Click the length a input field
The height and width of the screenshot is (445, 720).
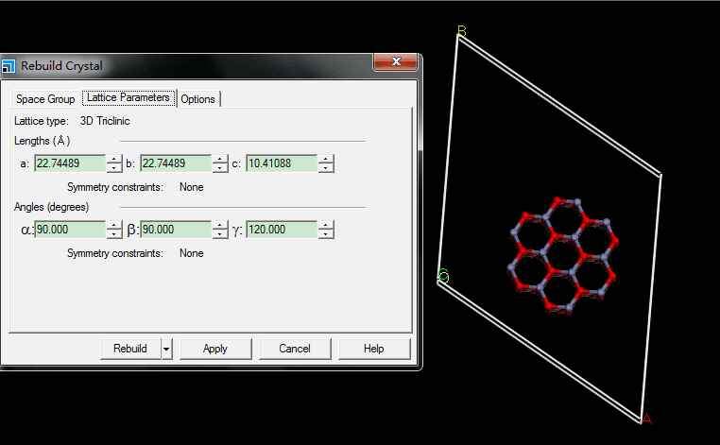pyautogui.click(x=70, y=163)
